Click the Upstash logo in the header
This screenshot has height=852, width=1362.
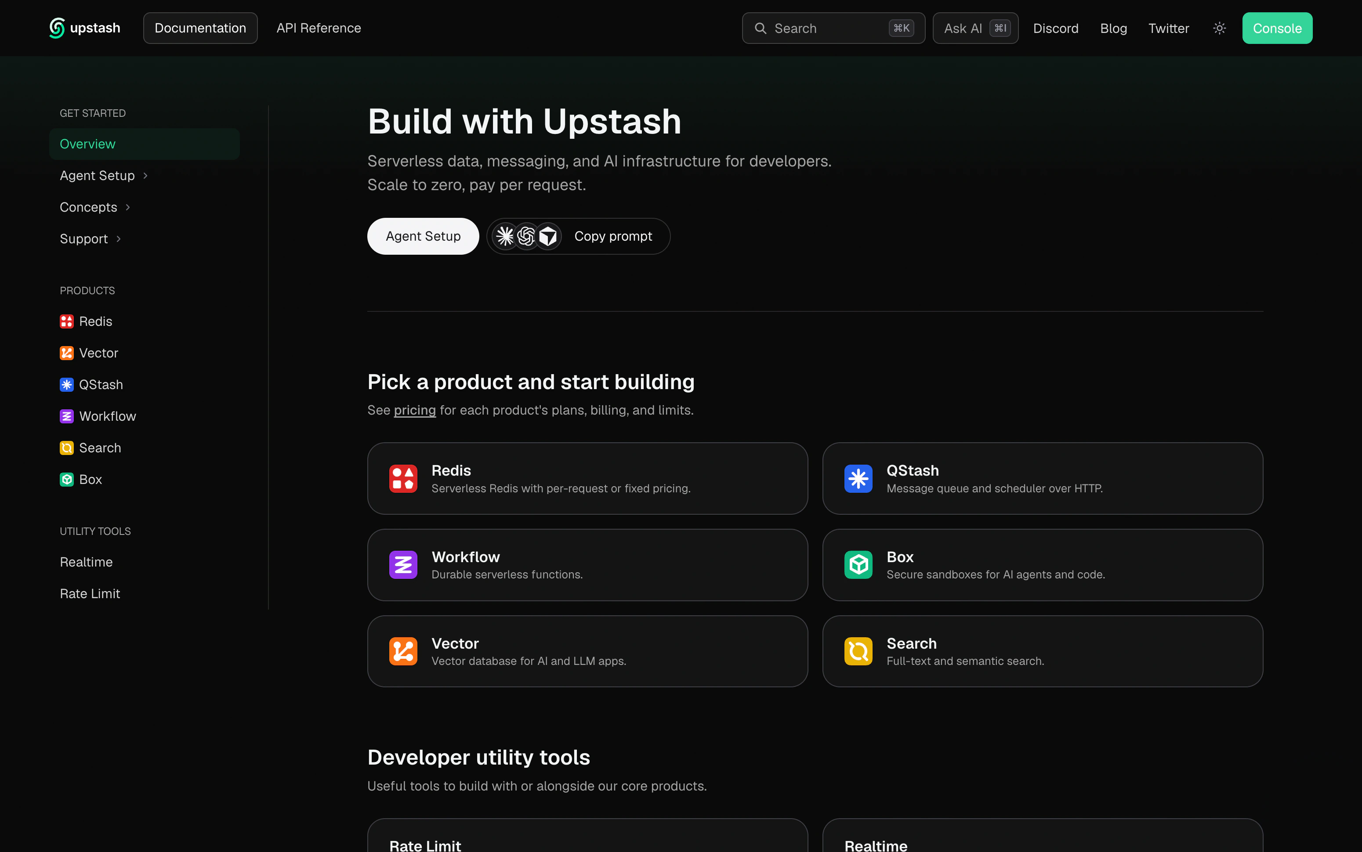pyautogui.click(x=84, y=28)
